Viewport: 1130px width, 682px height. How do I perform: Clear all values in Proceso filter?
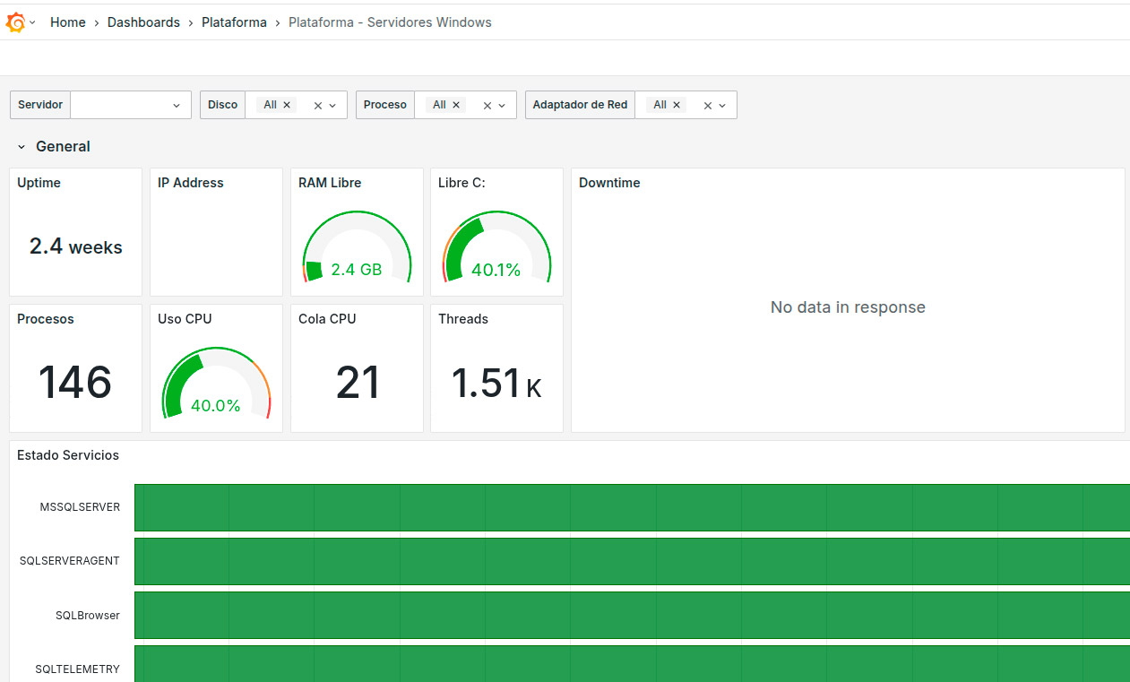(487, 106)
